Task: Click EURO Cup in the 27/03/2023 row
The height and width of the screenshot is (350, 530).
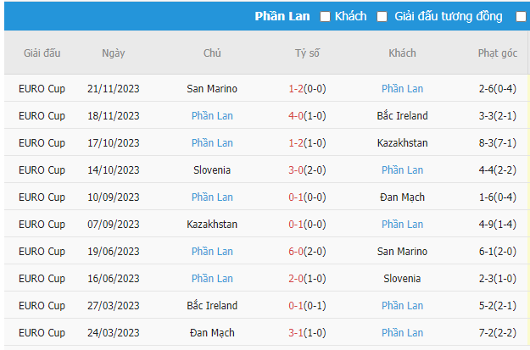Action: coord(42,306)
